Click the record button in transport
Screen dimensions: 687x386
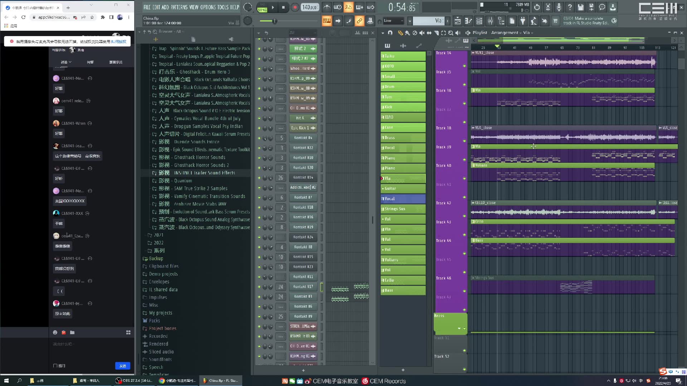coord(295,7)
